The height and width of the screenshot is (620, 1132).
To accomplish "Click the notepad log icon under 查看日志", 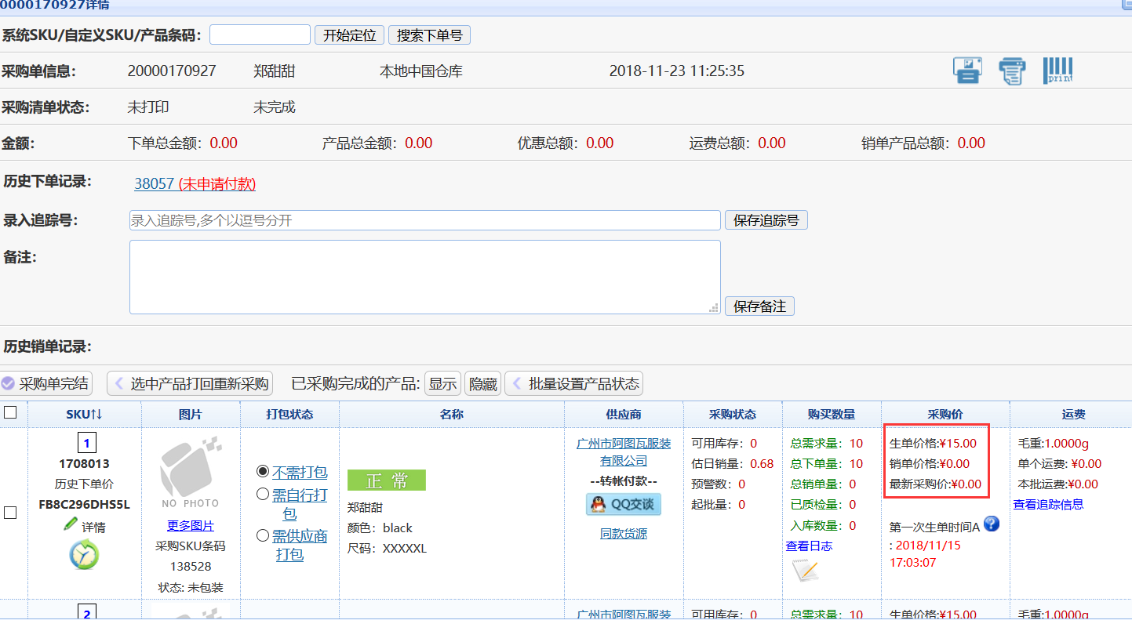I will tap(806, 571).
